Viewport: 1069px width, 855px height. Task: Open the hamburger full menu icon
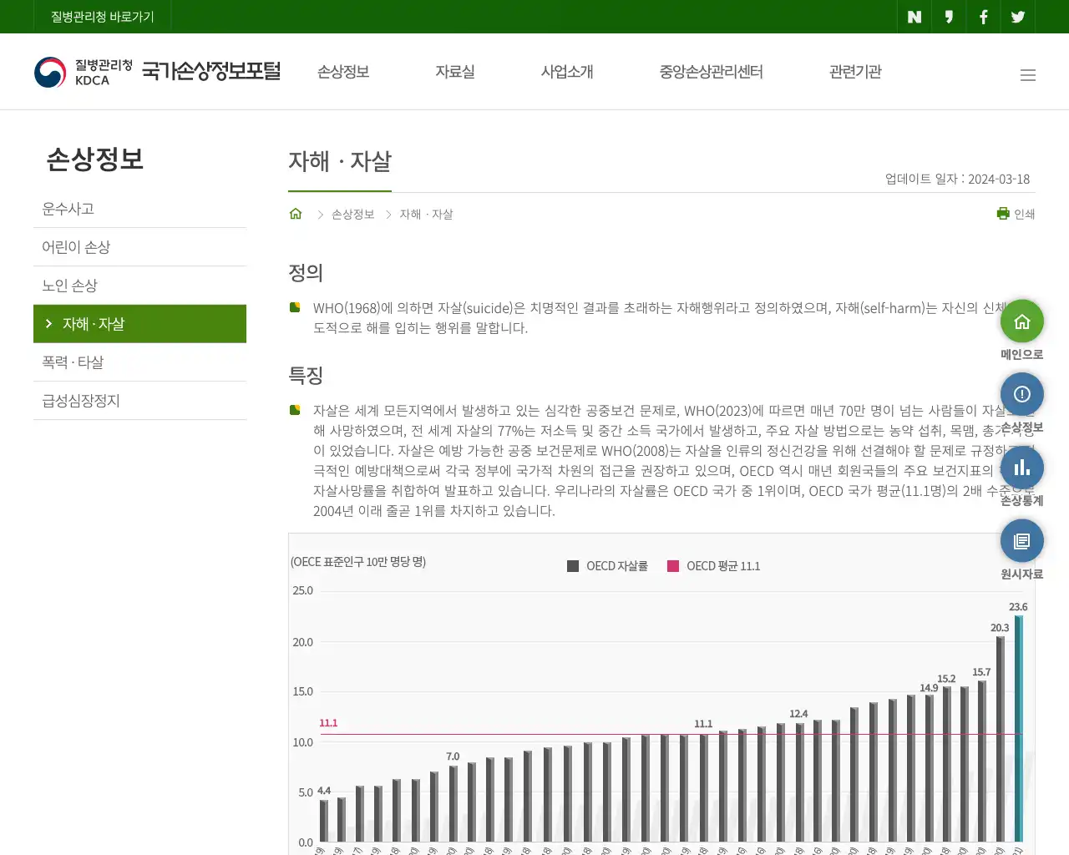pos(1028,75)
